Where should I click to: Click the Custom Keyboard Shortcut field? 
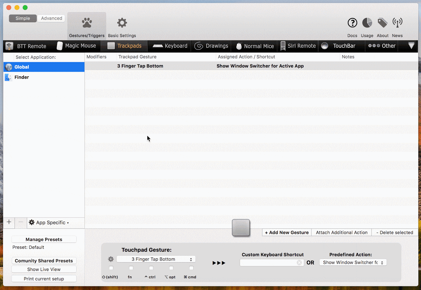pos(272,262)
